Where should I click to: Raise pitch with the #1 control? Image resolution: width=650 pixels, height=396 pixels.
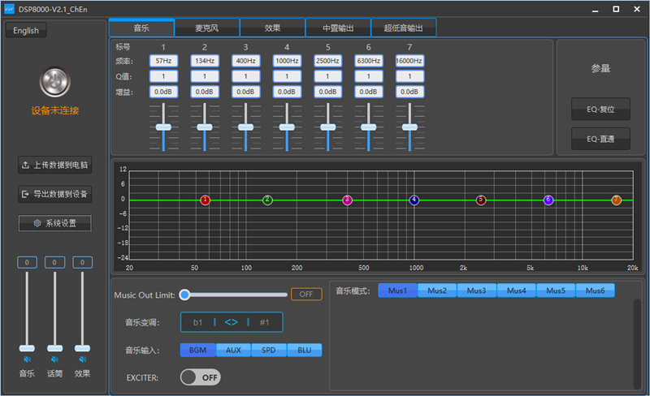point(265,322)
